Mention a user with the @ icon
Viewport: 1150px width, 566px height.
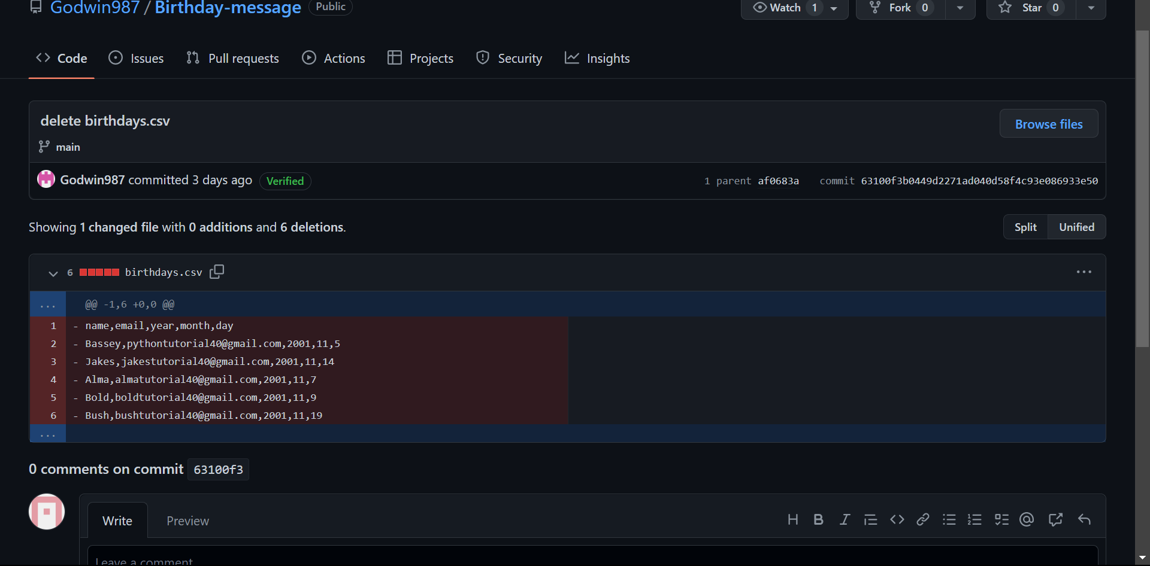(x=1027, y=520)
